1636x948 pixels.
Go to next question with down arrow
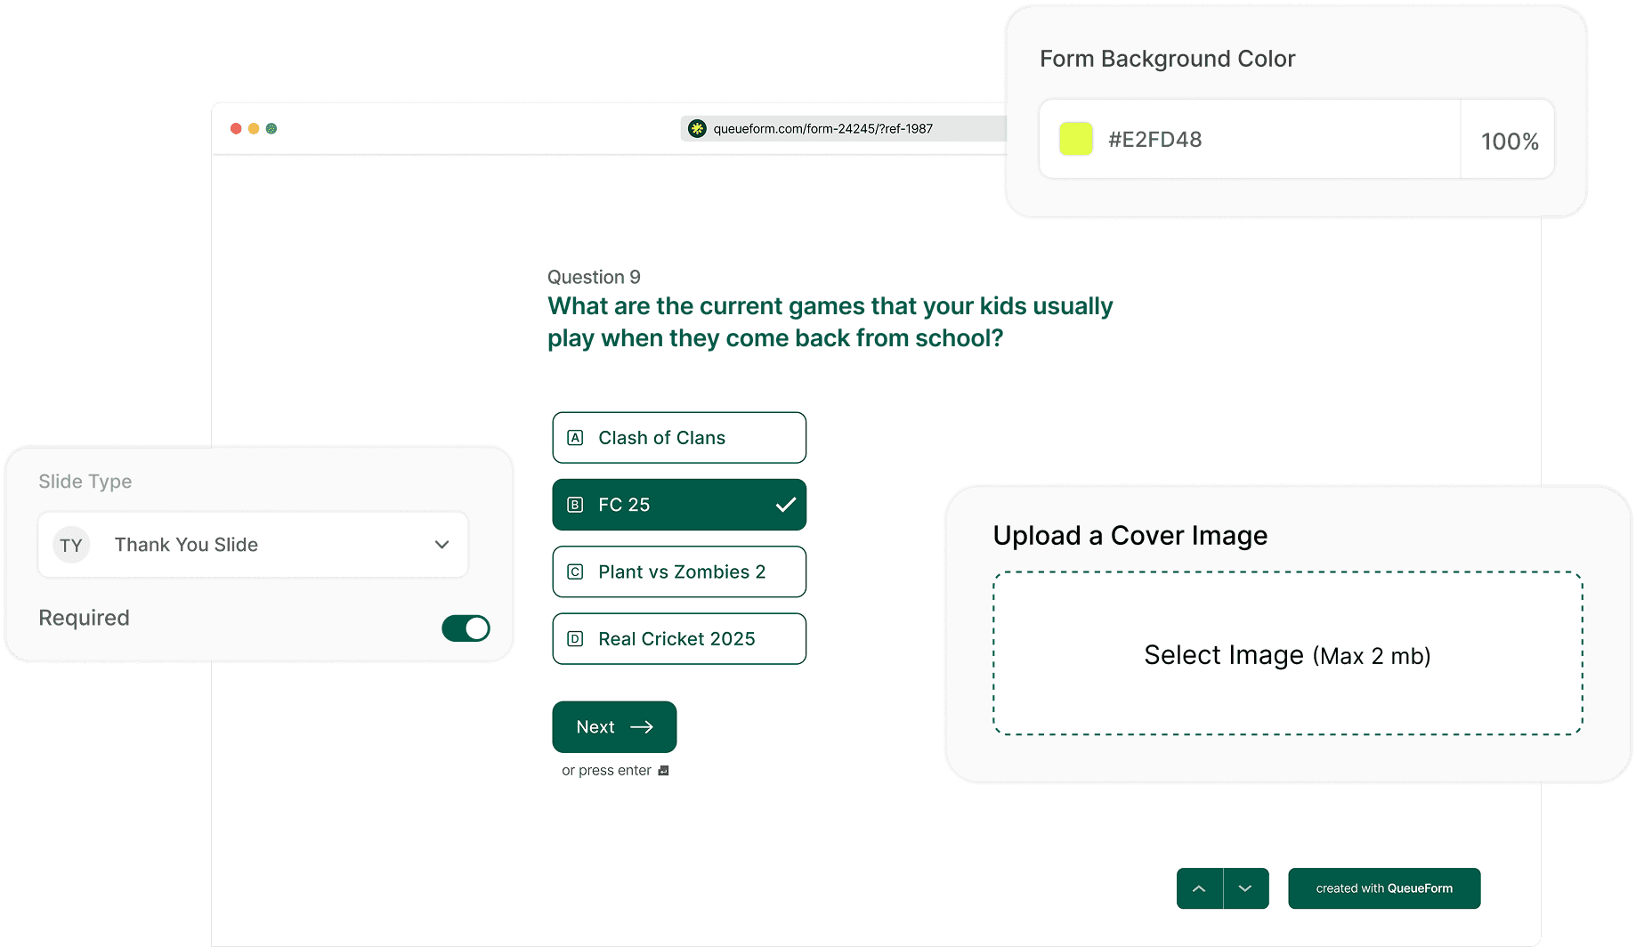(1246, 888)
